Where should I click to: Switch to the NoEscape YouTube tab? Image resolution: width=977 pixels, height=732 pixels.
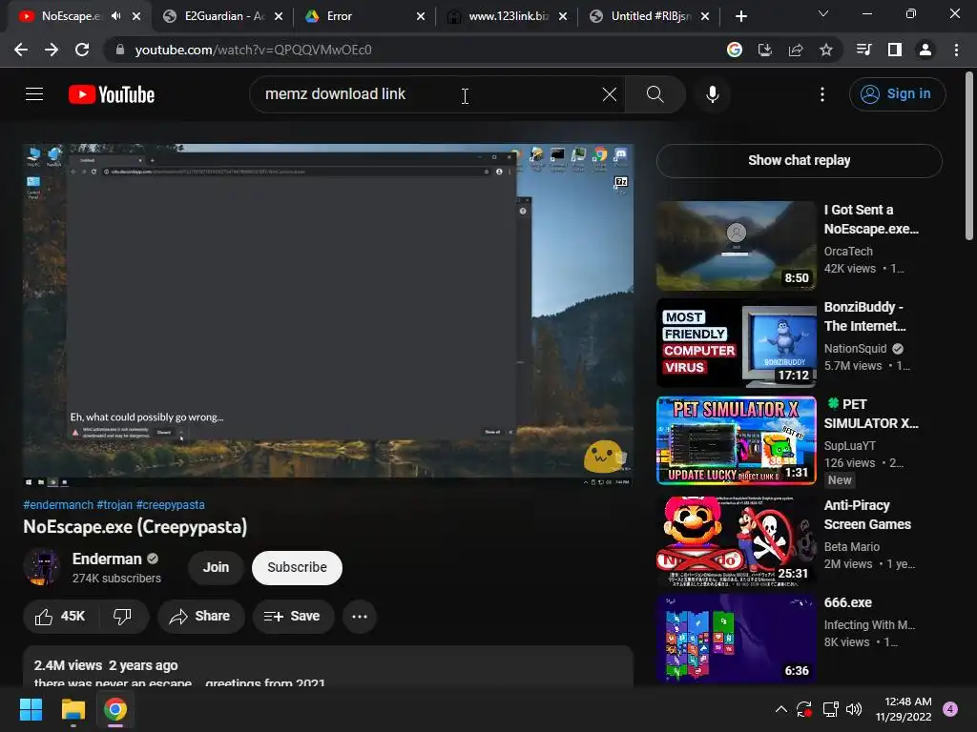70,16
